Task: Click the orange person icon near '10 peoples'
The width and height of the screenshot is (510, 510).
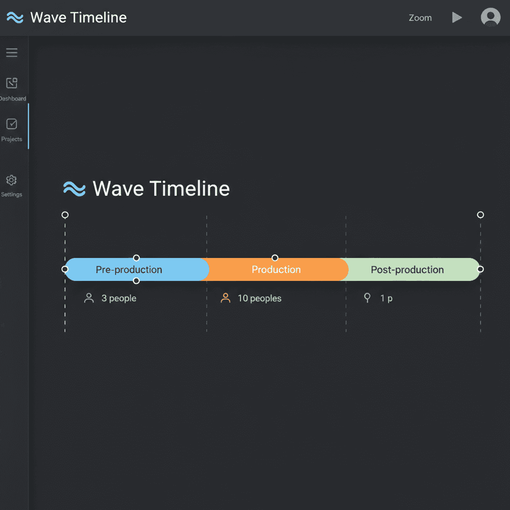Action: (225, 297)
